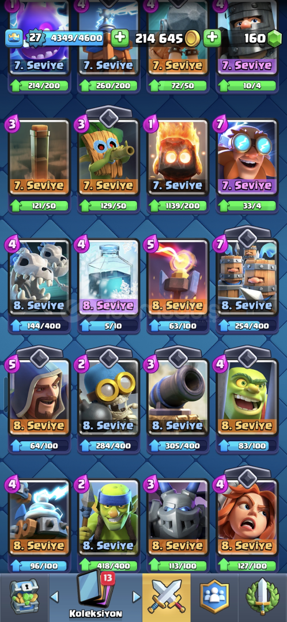Tap the Electro Giant 33/4 upgrade bar
This screenshot has height=622, width=287.
tap(247, 206)
